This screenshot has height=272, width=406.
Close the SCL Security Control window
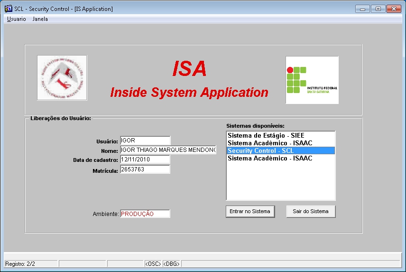pos(394,9)
